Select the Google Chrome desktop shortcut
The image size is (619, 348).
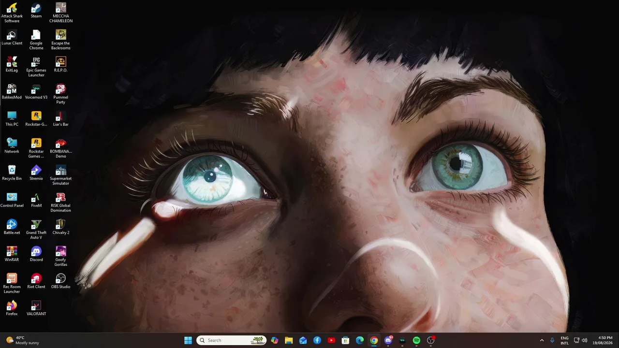[x=36, y=40]
